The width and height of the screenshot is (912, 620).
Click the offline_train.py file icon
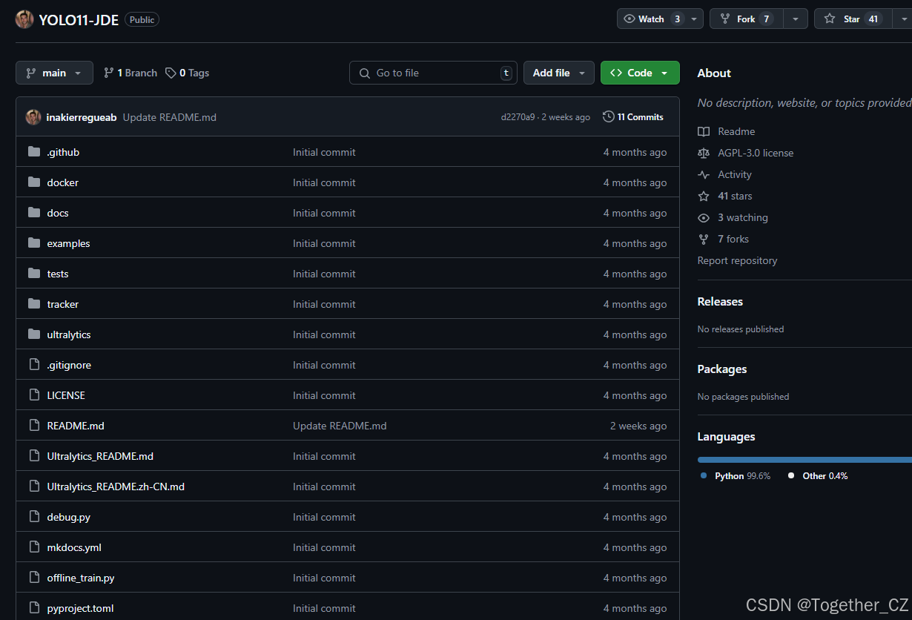[33, 578]
